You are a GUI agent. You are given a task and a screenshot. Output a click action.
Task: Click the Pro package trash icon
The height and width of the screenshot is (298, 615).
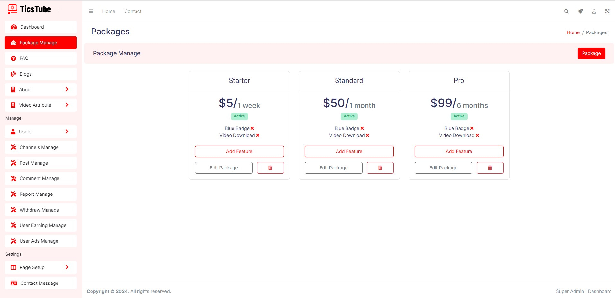pyautogui.click(x=490, y=168)
